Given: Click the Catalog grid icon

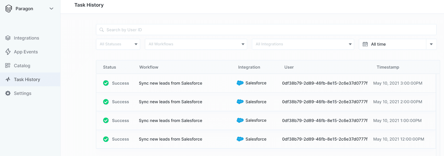Looking at the screenshot, I should click(x=8, y=66).
